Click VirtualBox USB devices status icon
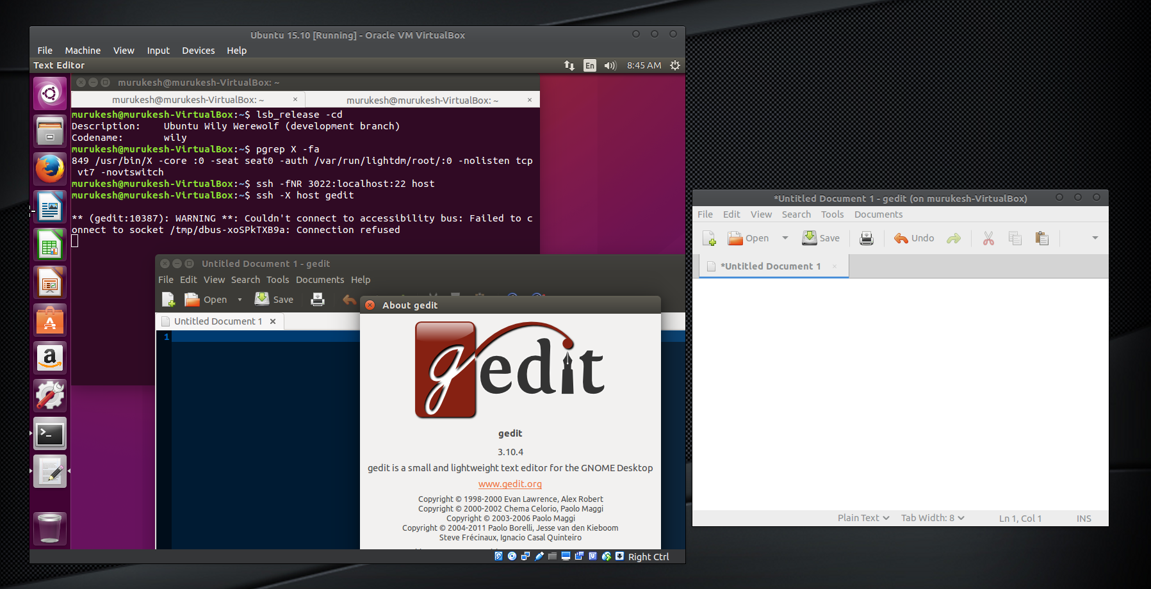1151x589 pixels. click(539, 556)
